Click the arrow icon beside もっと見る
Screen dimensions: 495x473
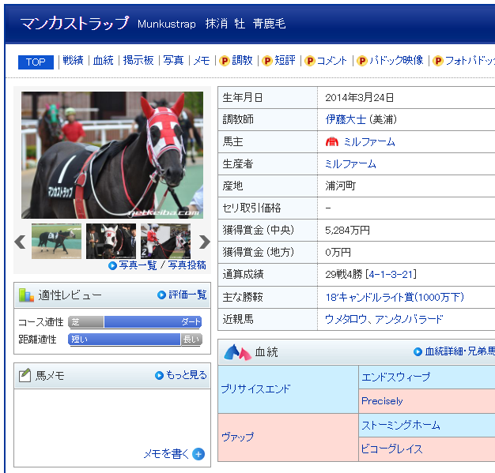[x=160, y=375]
